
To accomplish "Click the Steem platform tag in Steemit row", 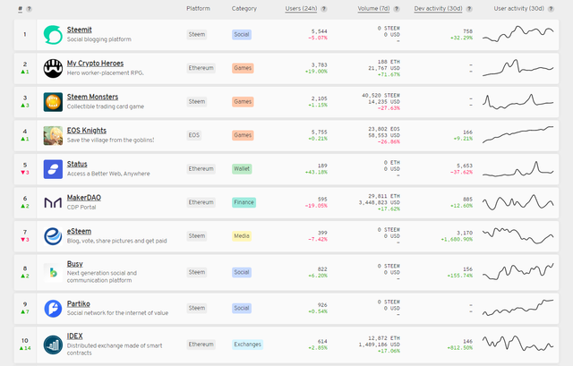I will tap(197, 35).
